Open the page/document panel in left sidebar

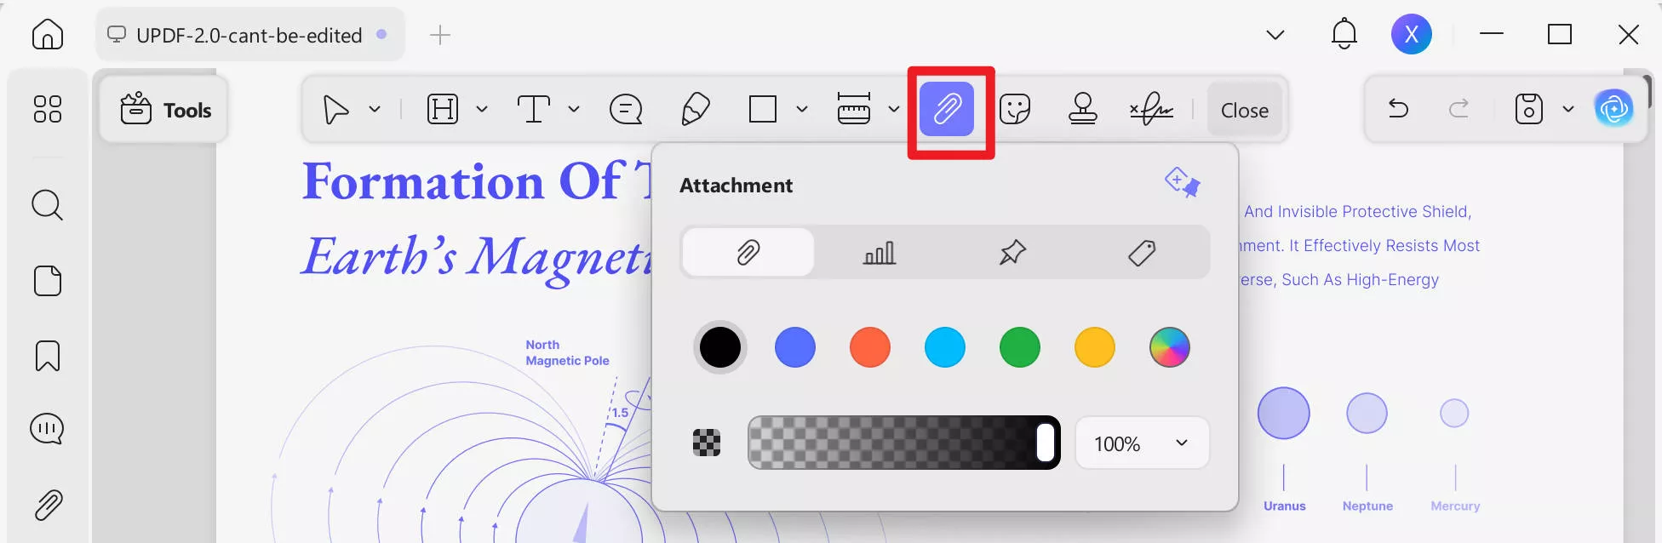(48, 281)
